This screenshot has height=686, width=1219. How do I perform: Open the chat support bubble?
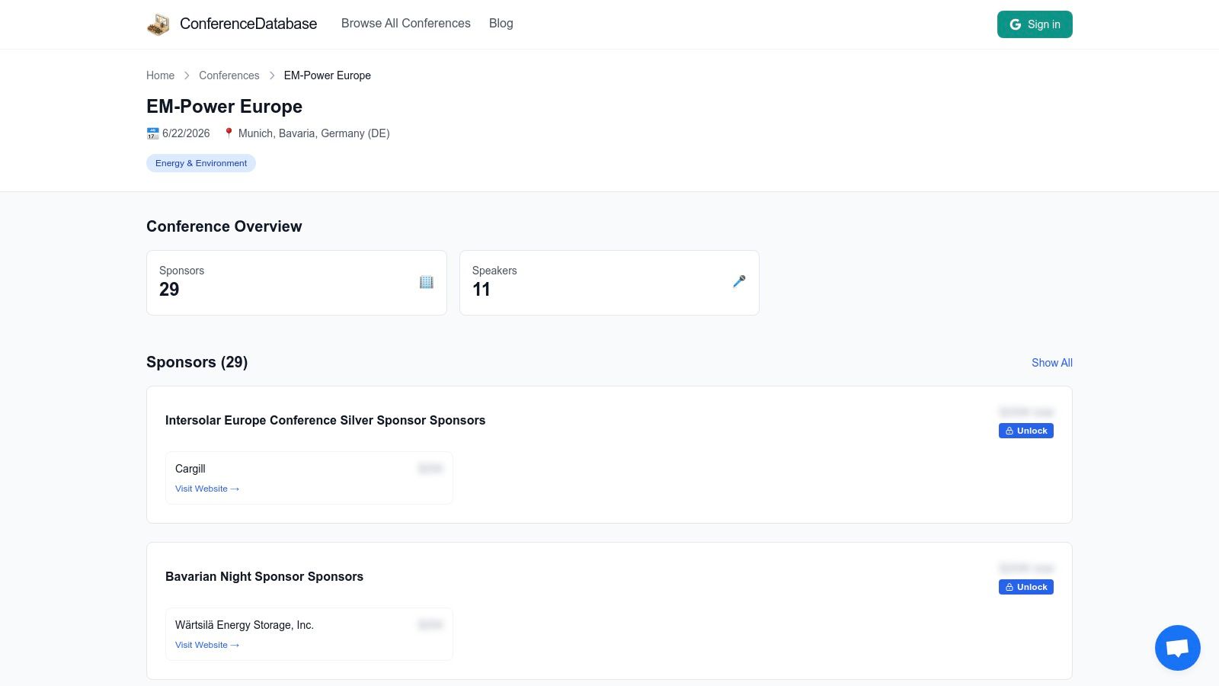[1177, 648]
